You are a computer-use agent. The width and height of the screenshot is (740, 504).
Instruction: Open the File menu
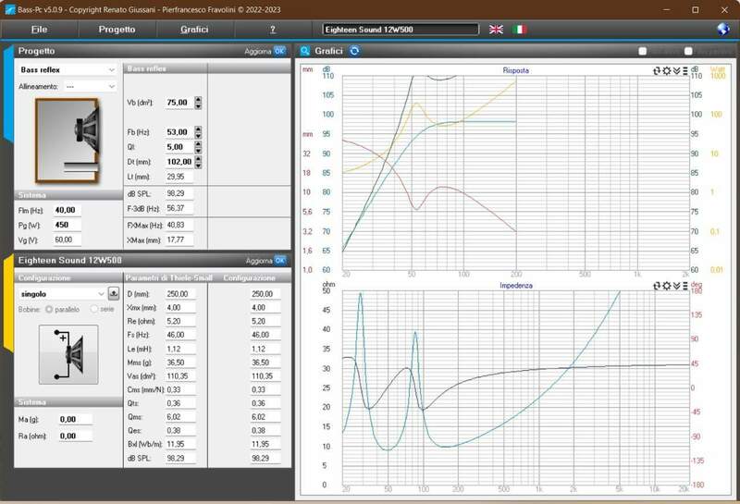[39, 30]
